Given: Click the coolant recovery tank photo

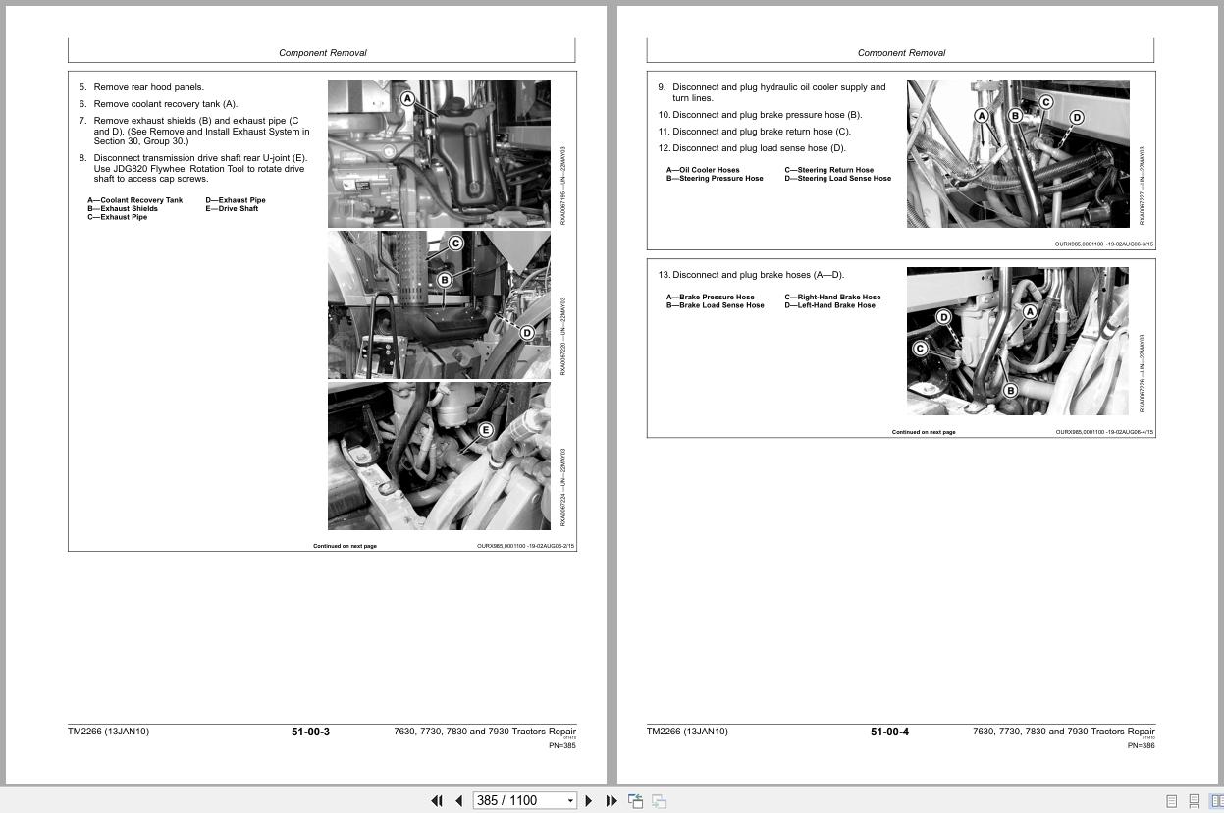Looking at the screenshot, I should [439, 152].
